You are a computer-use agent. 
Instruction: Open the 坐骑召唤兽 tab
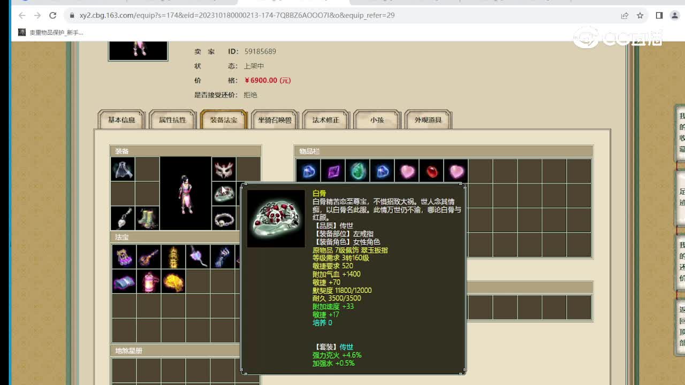tap(275, 120)
